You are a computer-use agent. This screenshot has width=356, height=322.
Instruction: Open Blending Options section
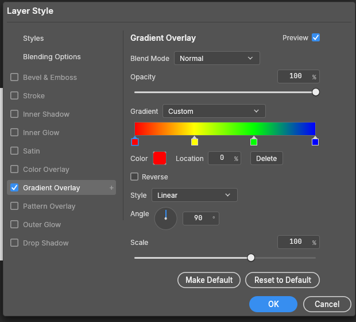click(x=52, y=57)
